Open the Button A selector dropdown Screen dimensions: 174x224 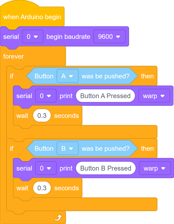(68, 76)
